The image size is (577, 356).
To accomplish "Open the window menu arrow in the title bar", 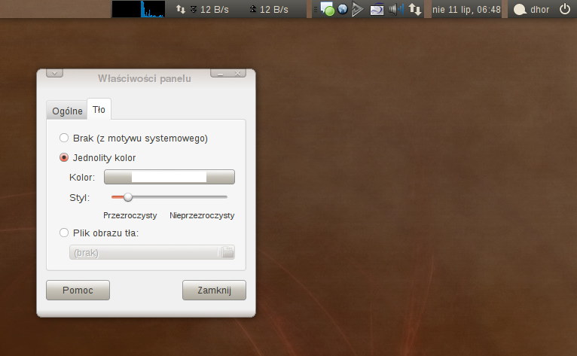I will click(x=54, y=73).
